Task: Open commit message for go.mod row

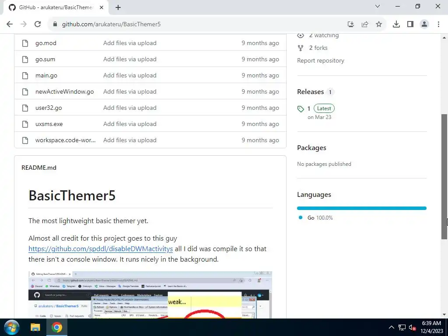Action: coord(129,43)
